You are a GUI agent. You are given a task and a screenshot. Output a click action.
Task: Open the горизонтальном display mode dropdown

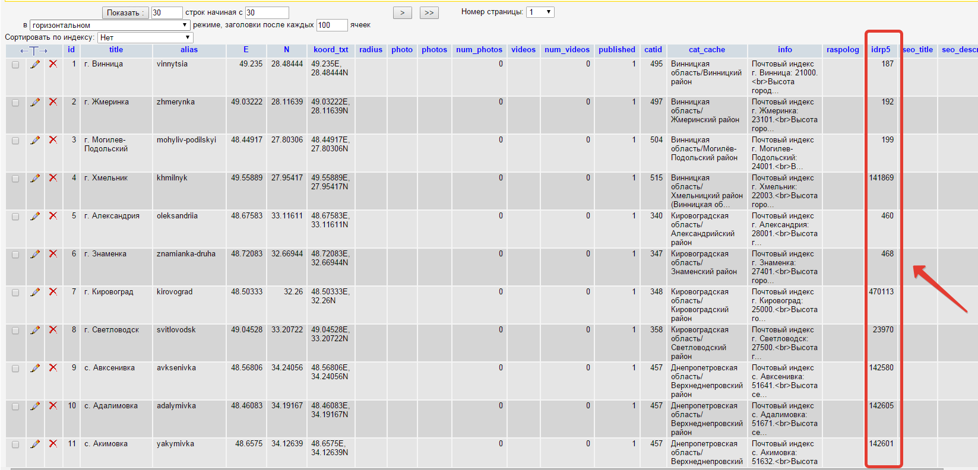110,25
